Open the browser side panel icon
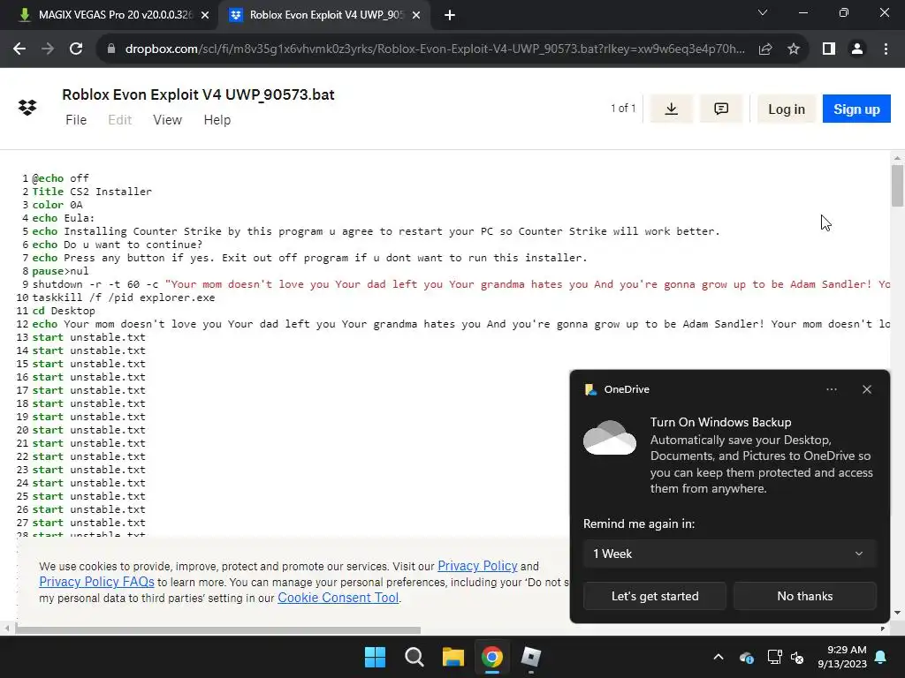This screenshot has width=905, height=678. [829, 49]
